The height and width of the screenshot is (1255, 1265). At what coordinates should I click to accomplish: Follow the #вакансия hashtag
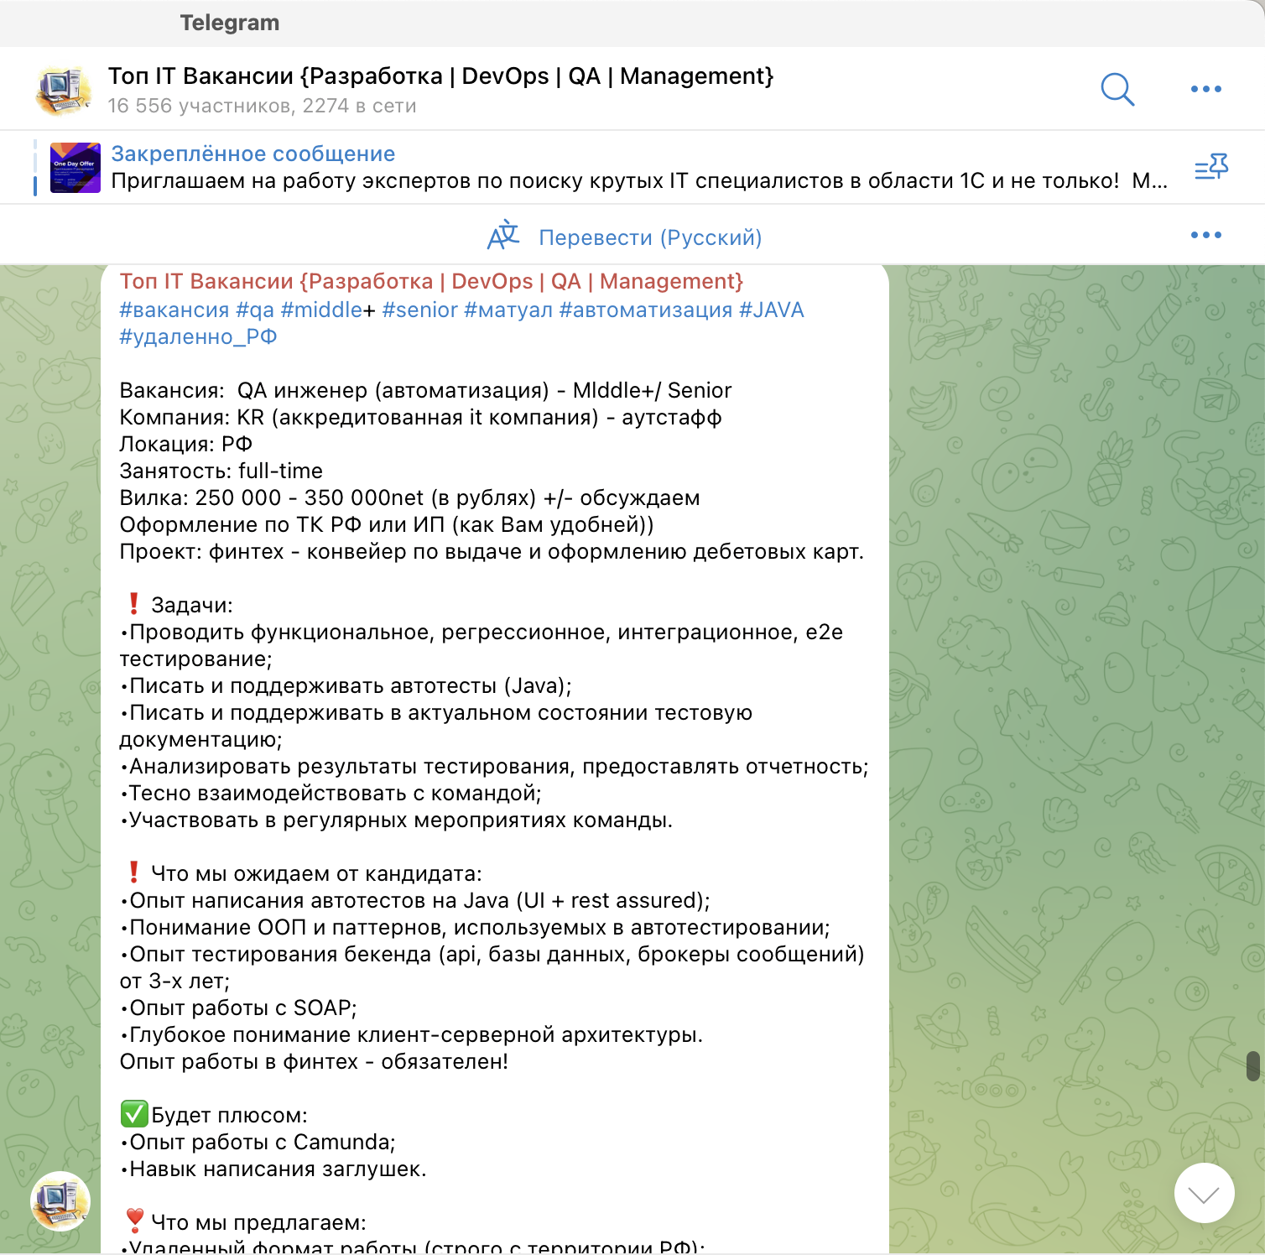(x=174, y=310)
